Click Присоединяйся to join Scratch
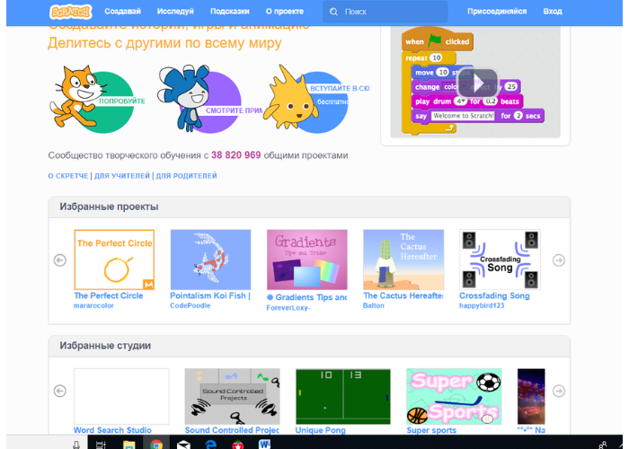 497,12
